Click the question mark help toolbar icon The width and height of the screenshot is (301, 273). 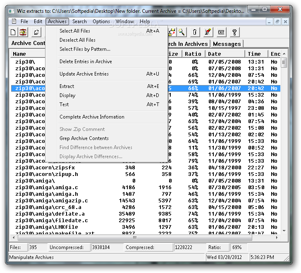(234, 32)
